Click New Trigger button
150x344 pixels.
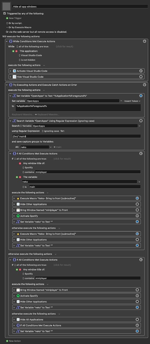click(x=14, y=18)
